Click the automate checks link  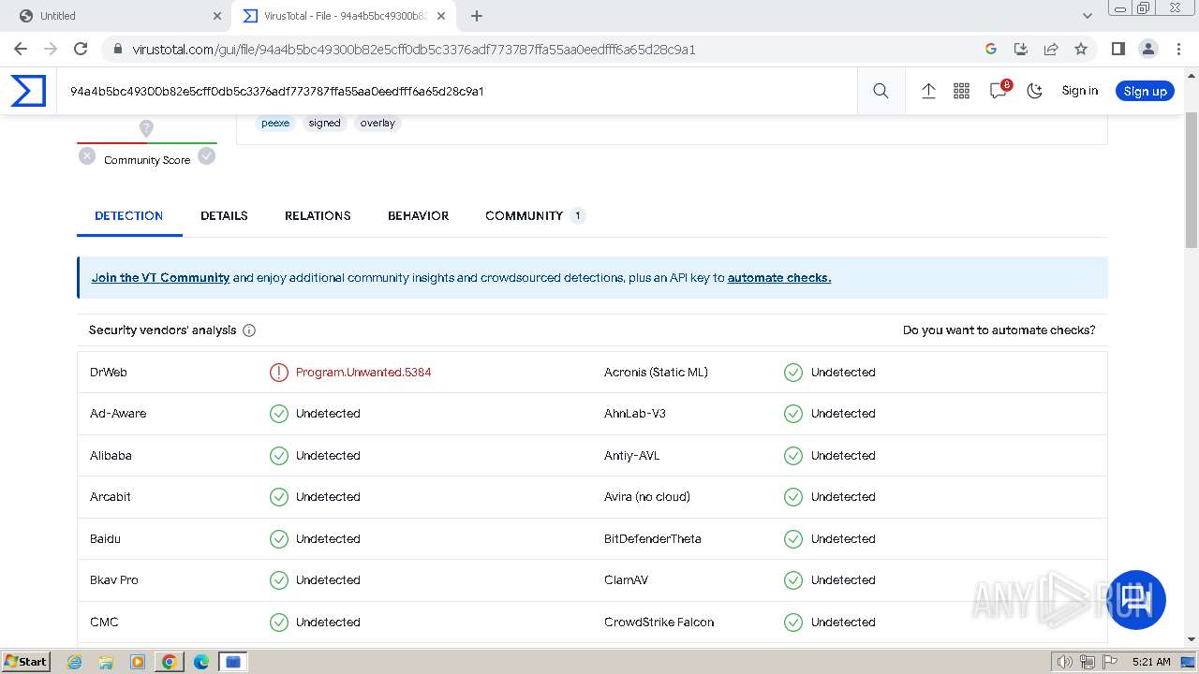[779, 278]
